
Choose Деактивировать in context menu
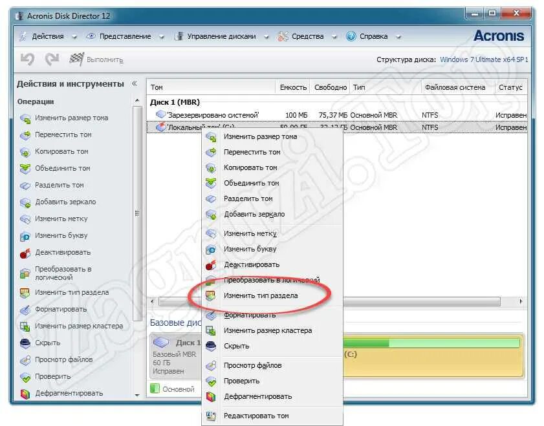[272, 265]
